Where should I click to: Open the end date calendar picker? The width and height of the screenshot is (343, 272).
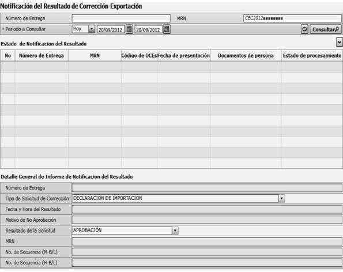pos(167,29)
